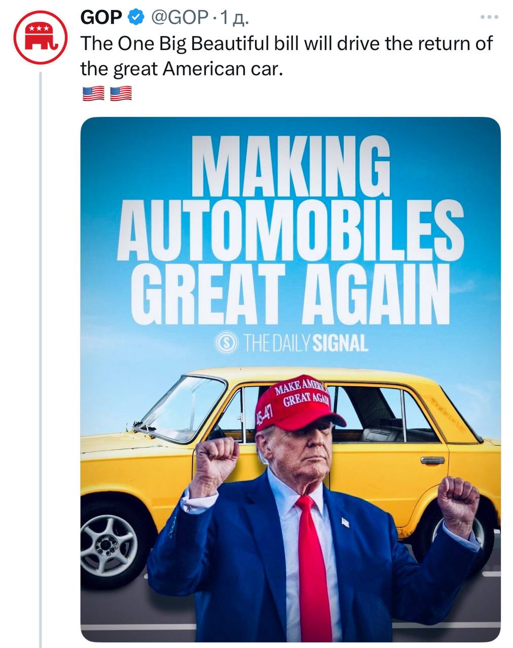Open the GOP elephant profile avatar
Viewport: 513px width, 648px height.
pyautogui.click(x=40, y=36)
